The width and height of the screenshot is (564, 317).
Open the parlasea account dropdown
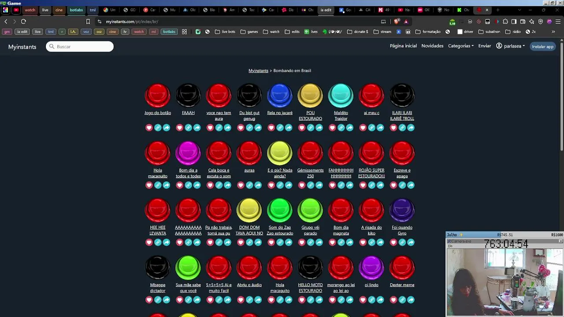click(x=510, y=46)
